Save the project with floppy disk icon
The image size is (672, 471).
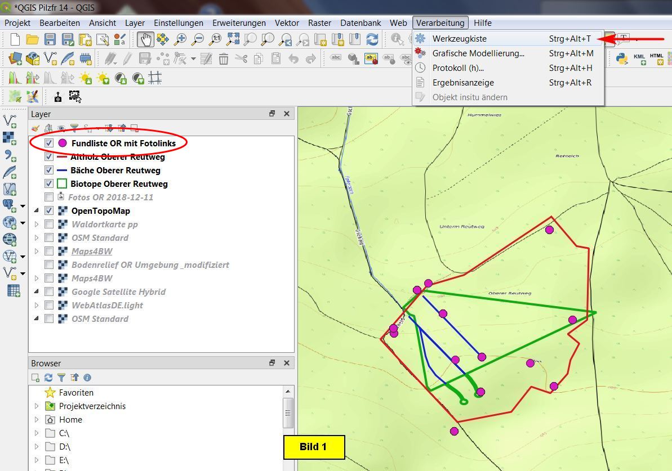click(x=50, y=39)
